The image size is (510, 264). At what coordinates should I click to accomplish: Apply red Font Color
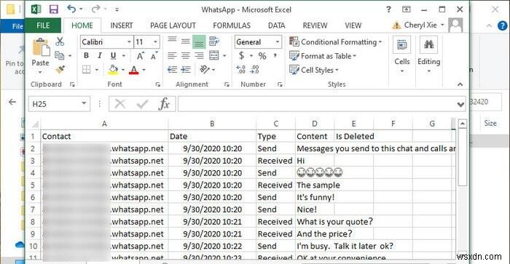pyautogui.click(x=133, y=70)
